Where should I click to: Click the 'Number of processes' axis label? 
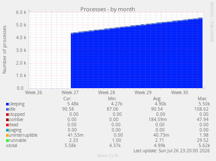(x=4, y=49)
